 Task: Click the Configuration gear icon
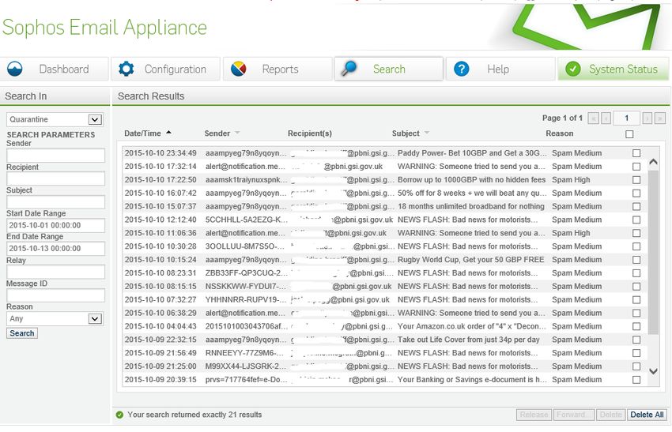pyautogui.click(x=126, y=69)
